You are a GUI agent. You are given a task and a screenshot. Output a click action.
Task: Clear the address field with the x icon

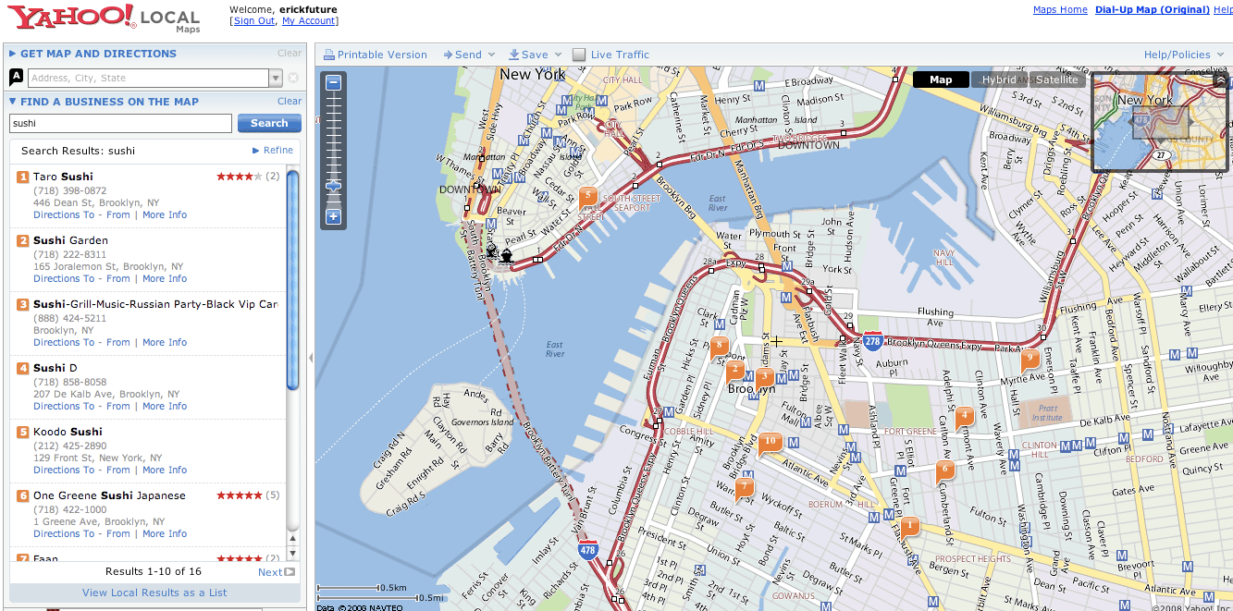tap(293, 79)
